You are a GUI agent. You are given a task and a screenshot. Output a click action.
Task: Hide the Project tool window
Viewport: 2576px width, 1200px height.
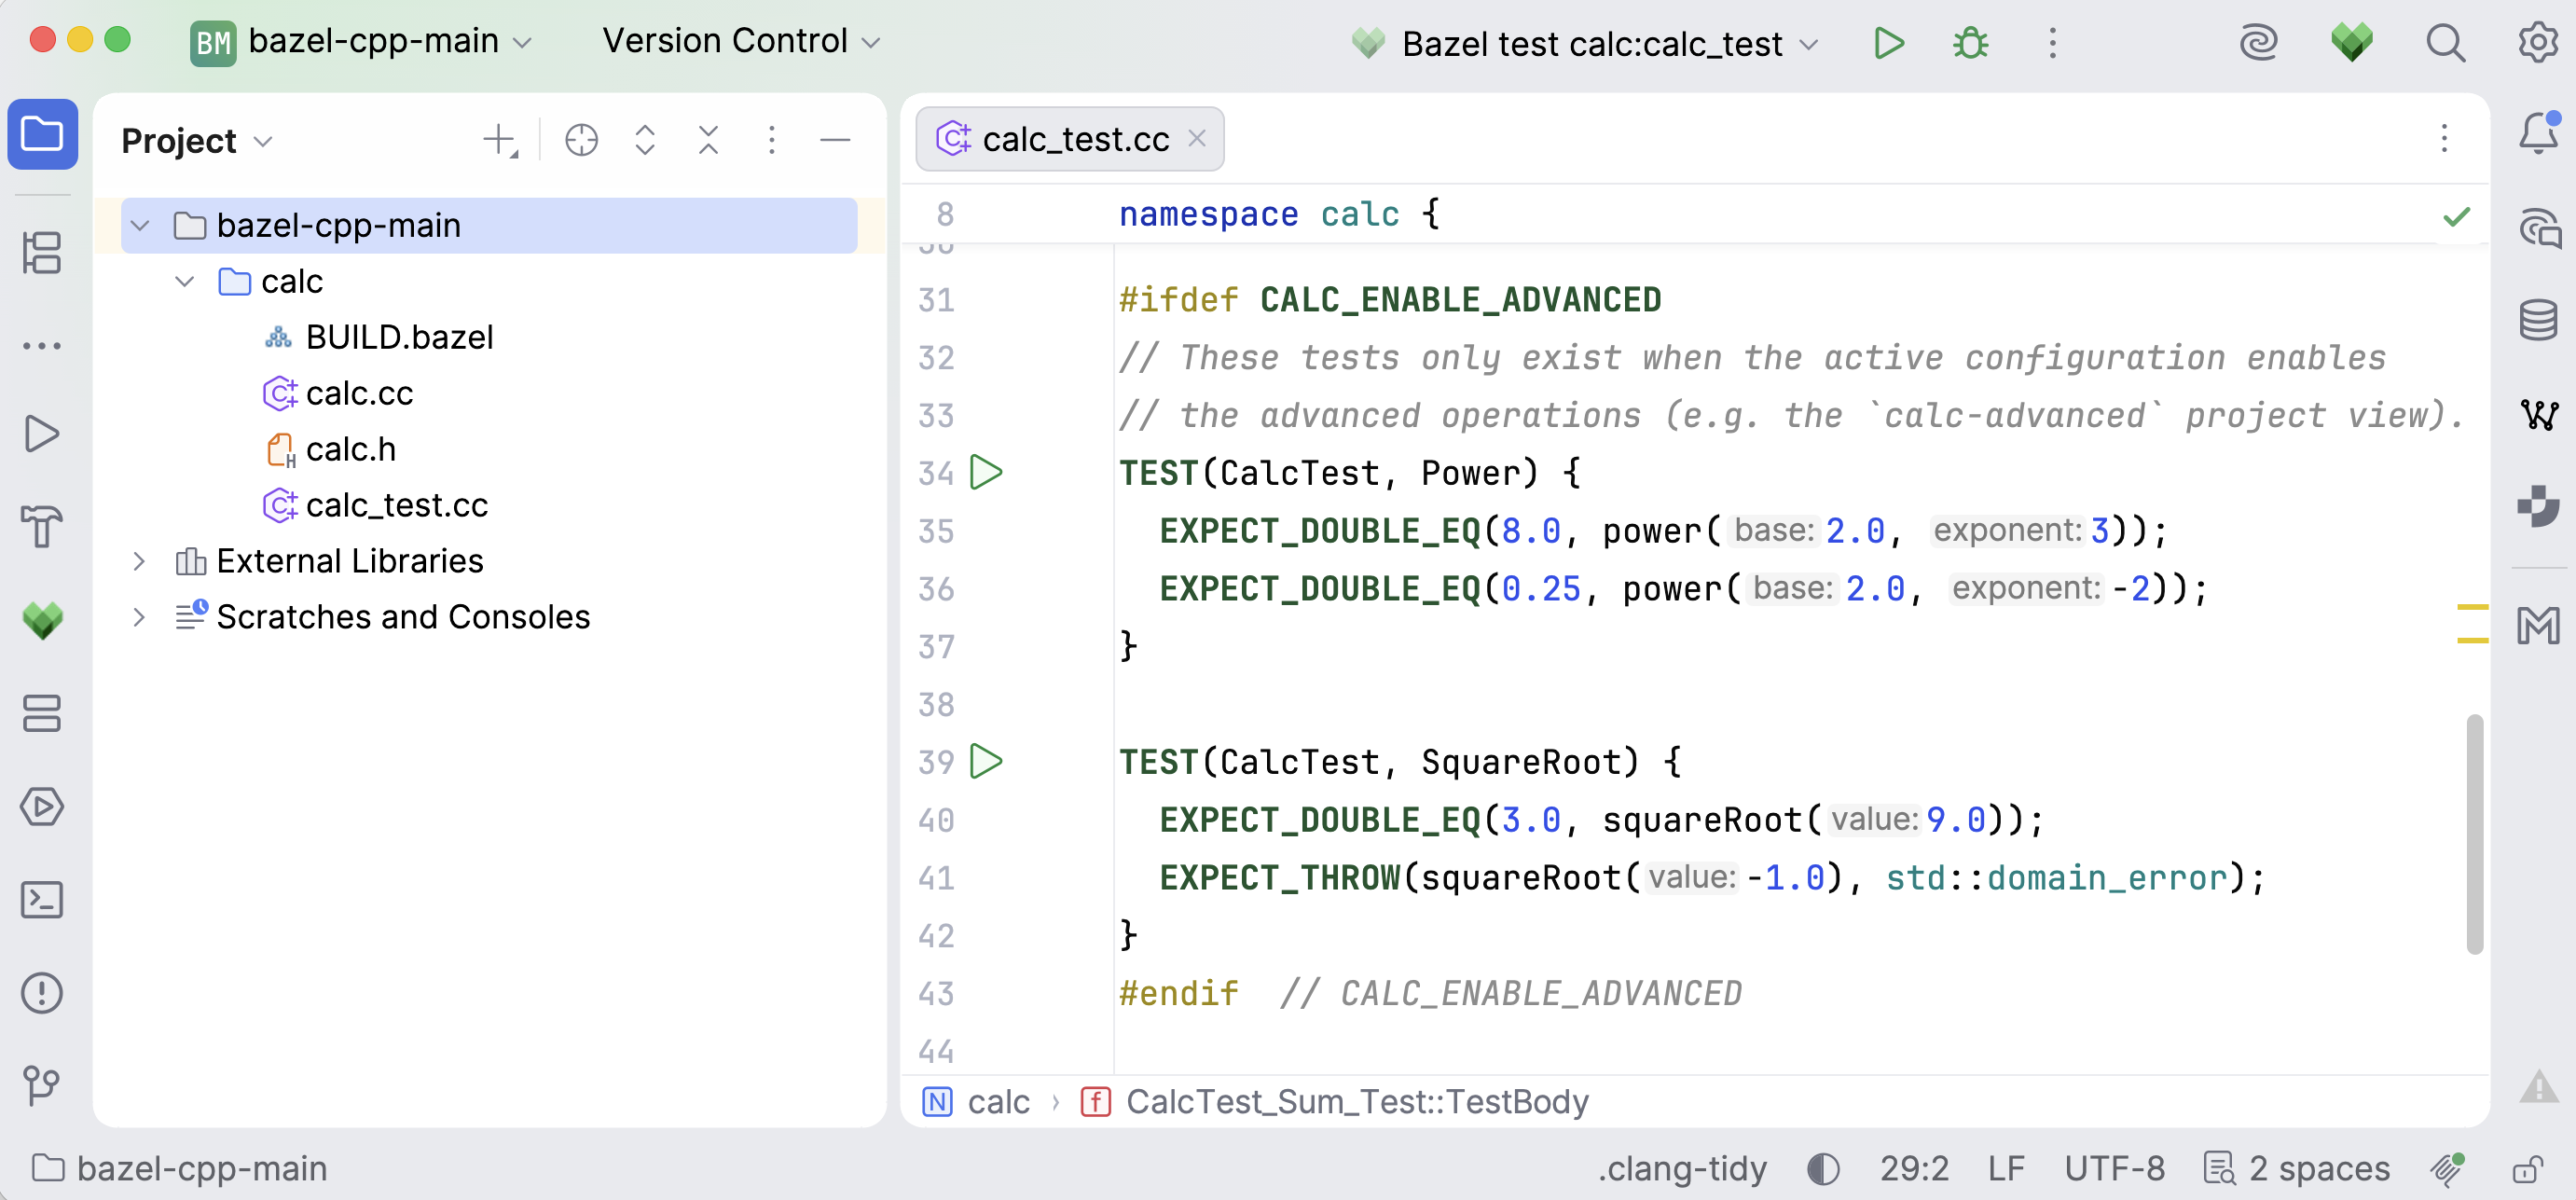pos(835,140)
